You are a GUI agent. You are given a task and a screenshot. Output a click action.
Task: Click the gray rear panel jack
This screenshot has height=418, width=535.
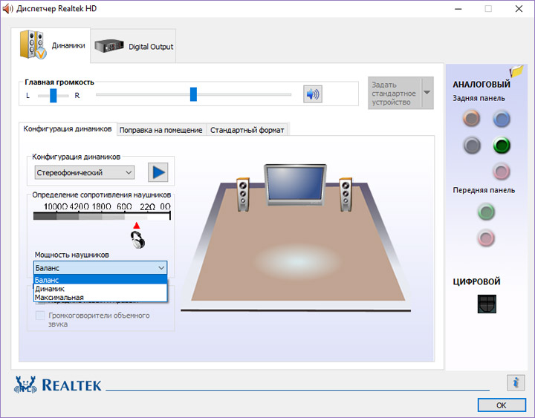coord(472,146)
